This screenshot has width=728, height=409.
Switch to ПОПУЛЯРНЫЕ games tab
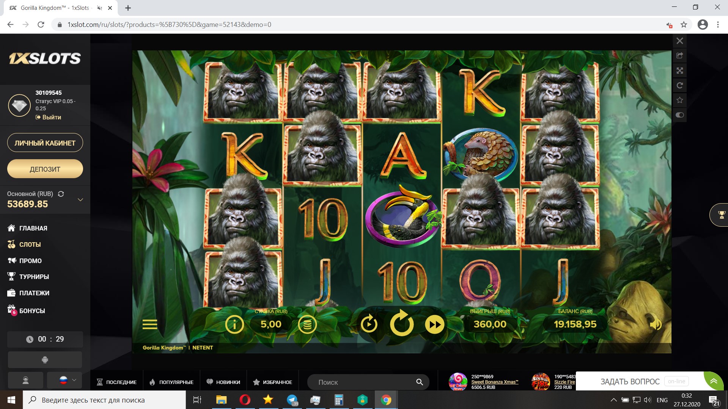[x=171, y=382]
